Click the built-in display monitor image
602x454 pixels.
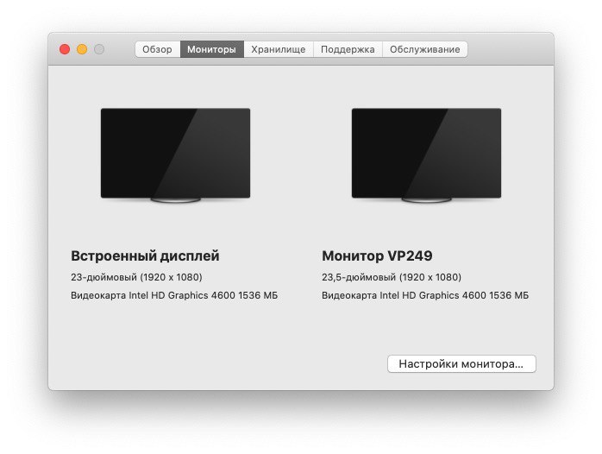click(x=175, y=155)
